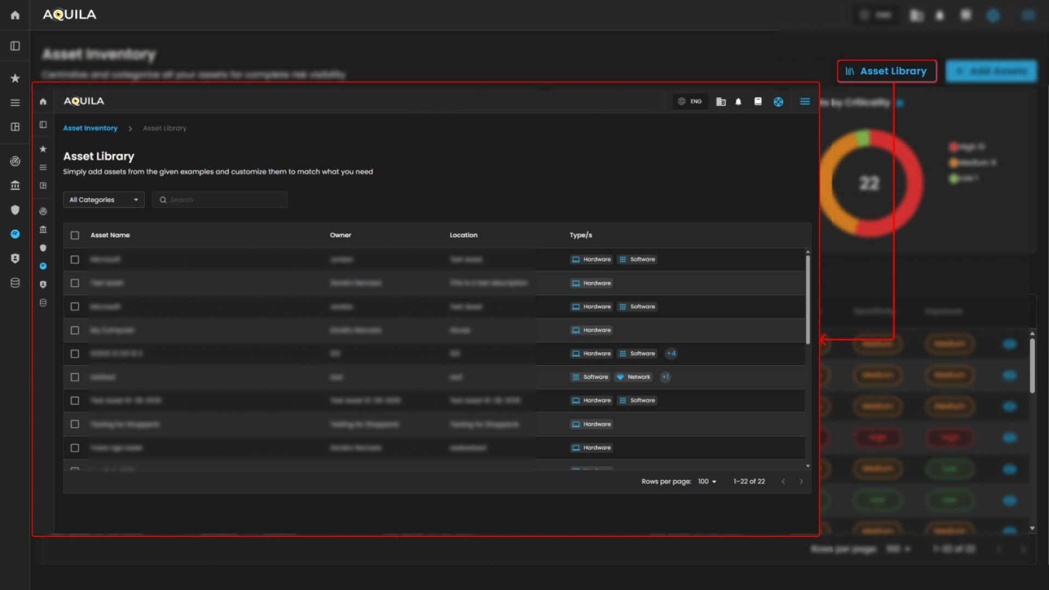
Task: Expand the +4 additional types badge
Action: click(x=671, y=354)
